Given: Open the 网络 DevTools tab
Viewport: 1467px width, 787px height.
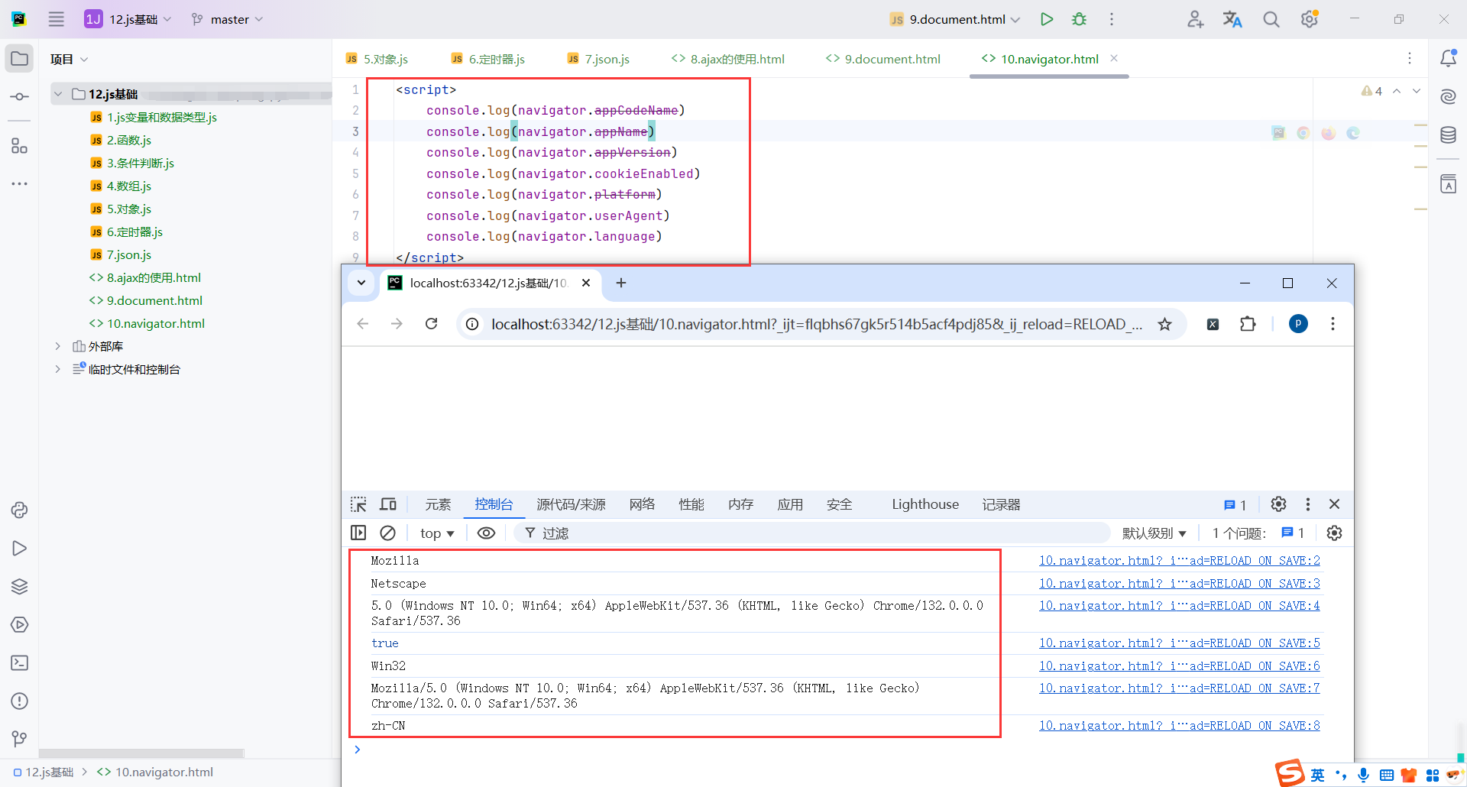Looking at the screenshot, I should click(x=642, y=504).
